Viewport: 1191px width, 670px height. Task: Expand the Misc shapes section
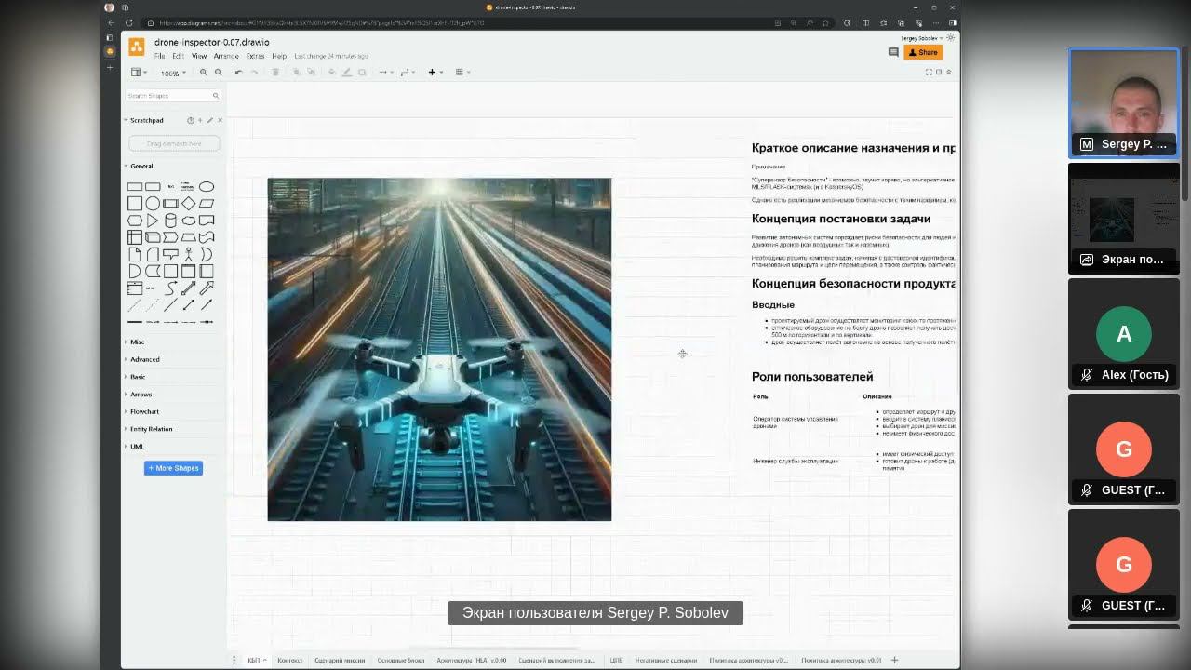click(137, 342)
